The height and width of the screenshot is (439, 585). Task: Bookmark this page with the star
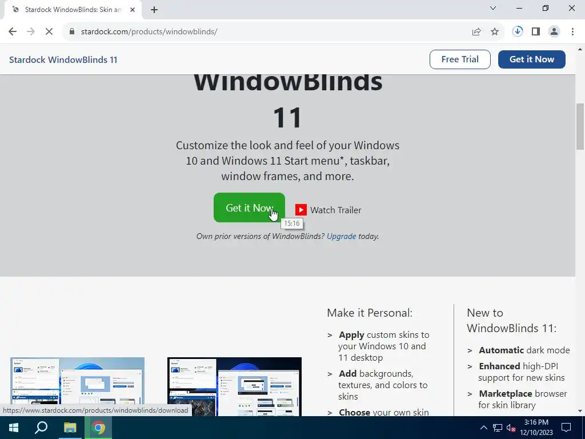(495, 32)
